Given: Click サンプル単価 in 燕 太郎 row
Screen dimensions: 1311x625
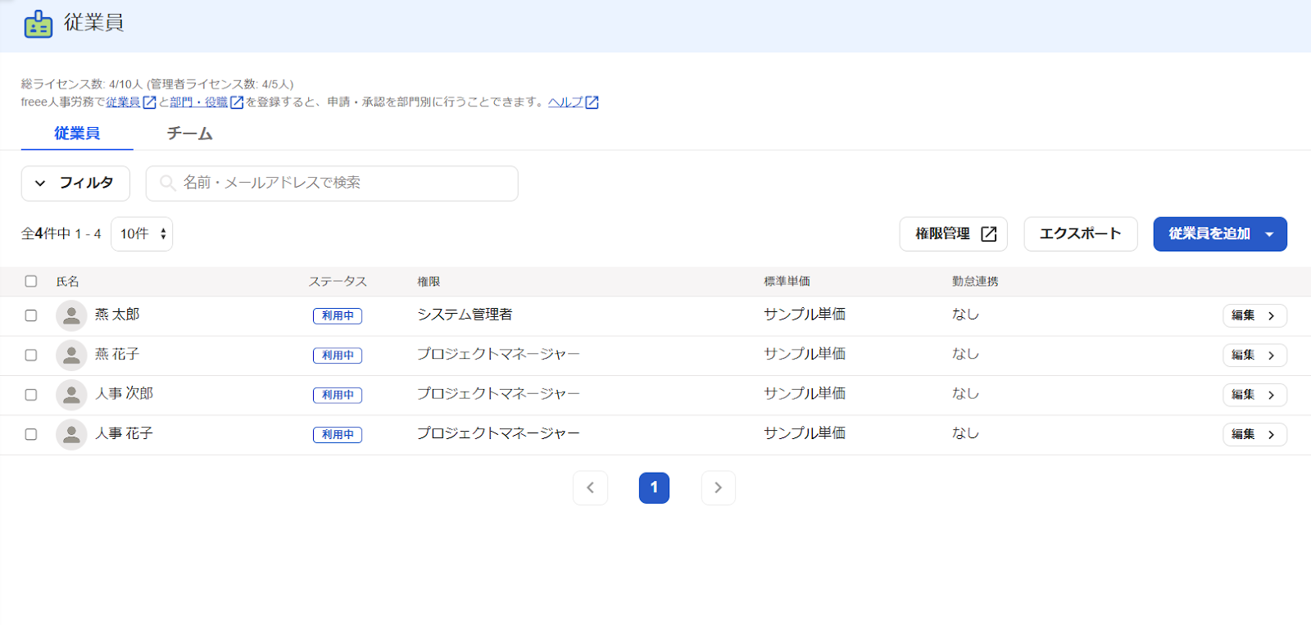Looking at the screenshot, I should tap(805, 315).
